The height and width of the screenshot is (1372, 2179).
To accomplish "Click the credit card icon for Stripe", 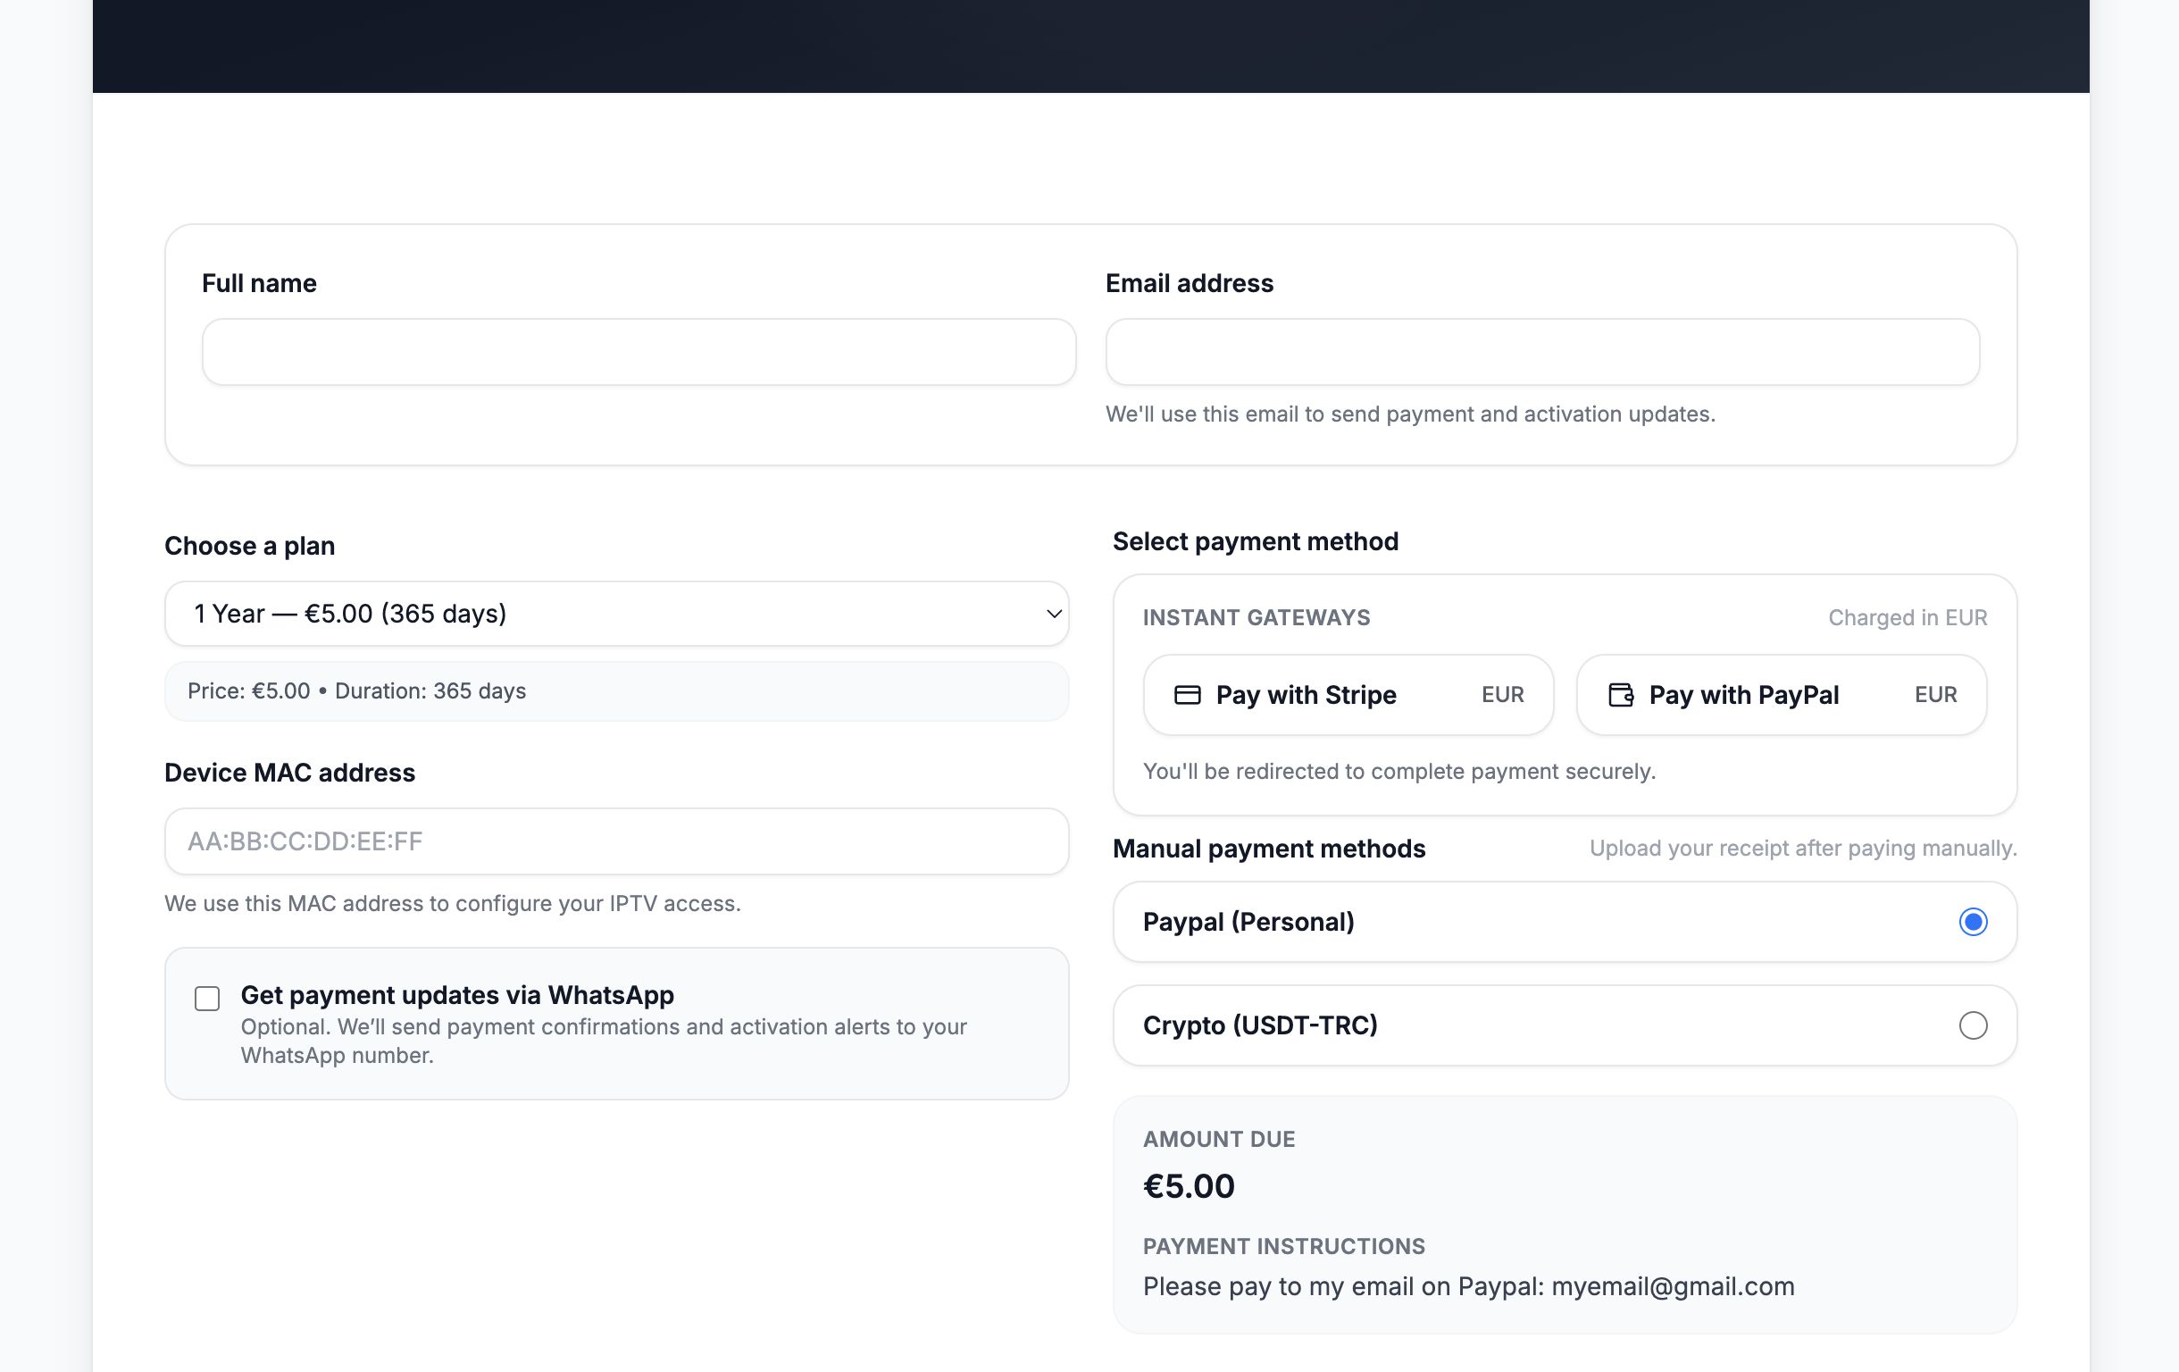I will click(1186, 695).
